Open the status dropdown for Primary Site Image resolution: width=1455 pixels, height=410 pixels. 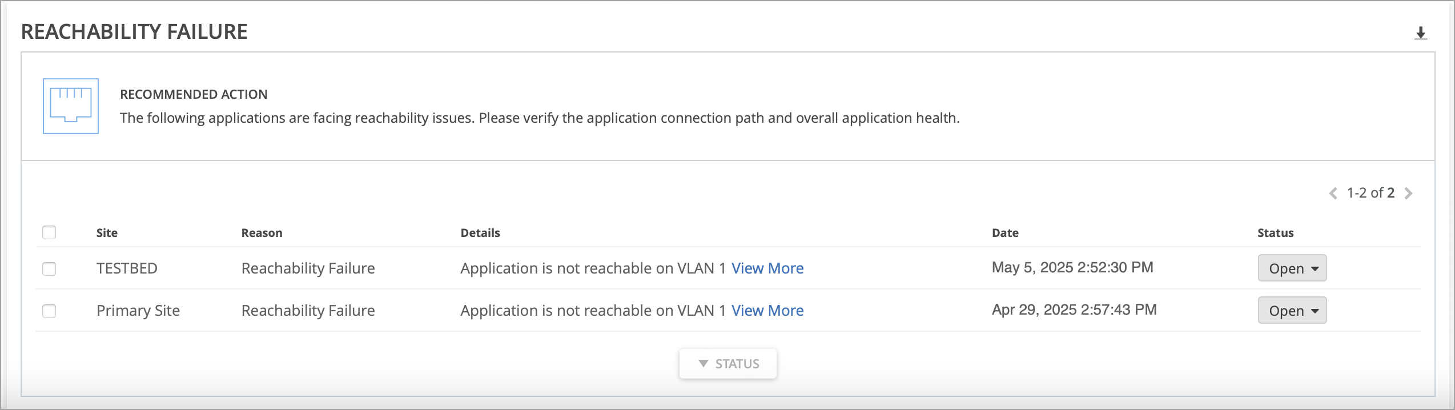1292,311
